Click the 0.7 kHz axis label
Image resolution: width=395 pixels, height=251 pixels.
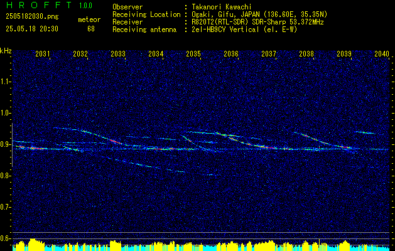[x=5, y=207]
